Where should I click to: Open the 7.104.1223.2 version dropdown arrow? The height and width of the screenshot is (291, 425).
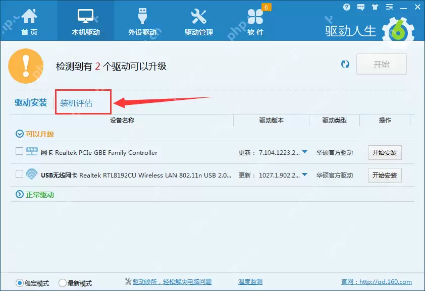(305, 152)
